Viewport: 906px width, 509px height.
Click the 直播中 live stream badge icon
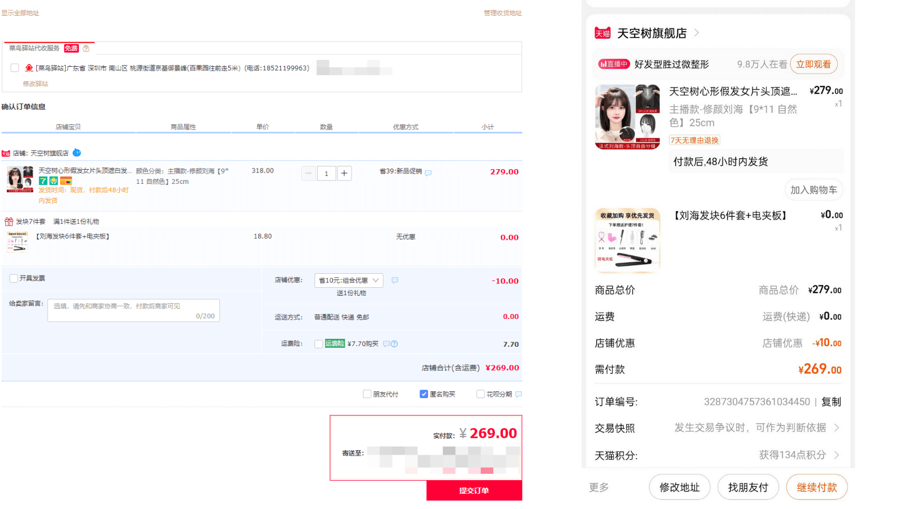pyautogui.click(x=604, y=64)
